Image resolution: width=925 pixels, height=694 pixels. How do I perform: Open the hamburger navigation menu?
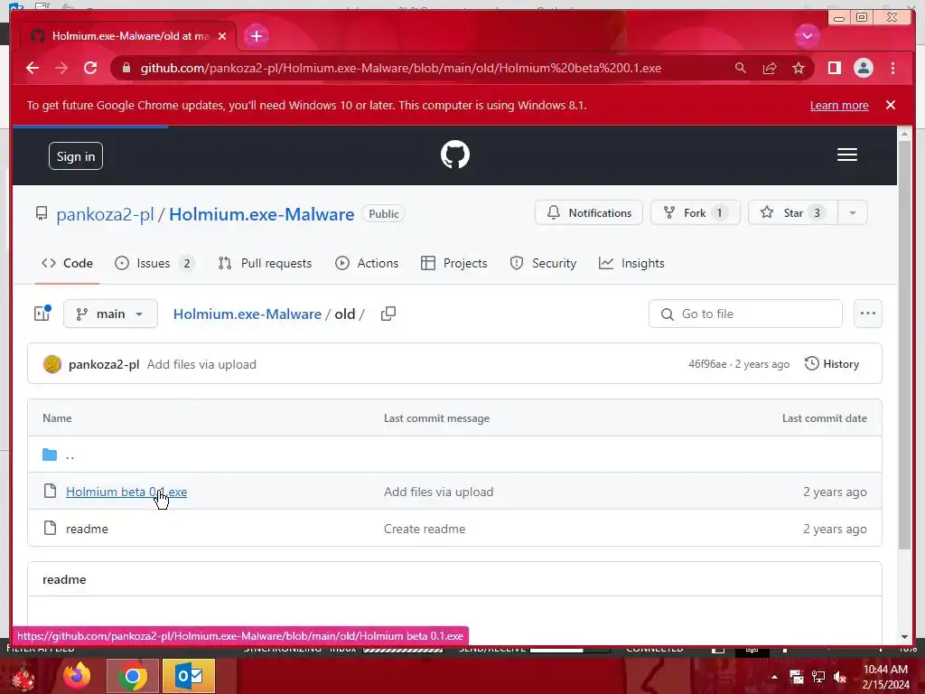tap(846, 155)
